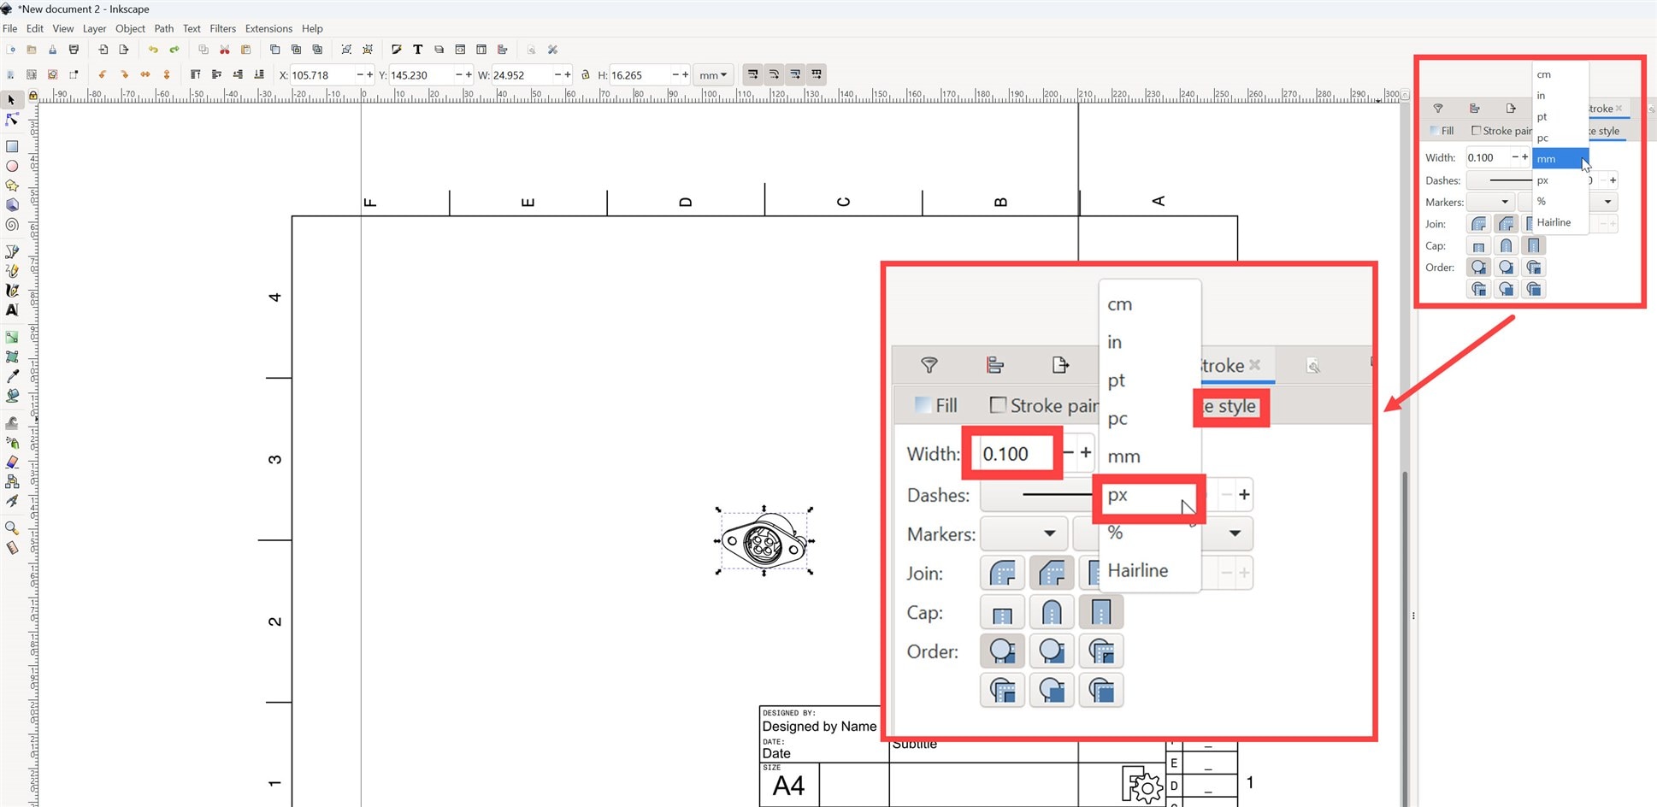Toggle the width/height lock icon

[x=586, y=75]
